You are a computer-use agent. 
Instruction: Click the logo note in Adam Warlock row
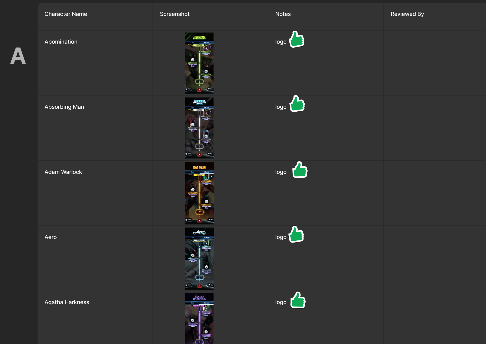(281, 172)
